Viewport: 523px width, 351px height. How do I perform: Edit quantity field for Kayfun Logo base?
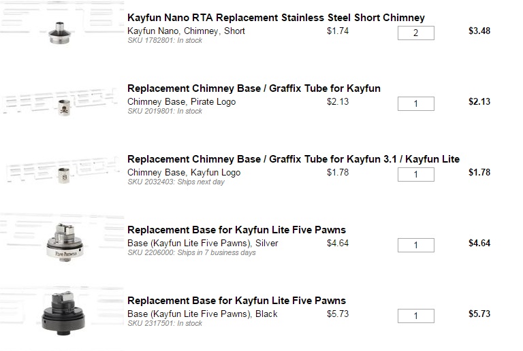(x=416, y=175)
